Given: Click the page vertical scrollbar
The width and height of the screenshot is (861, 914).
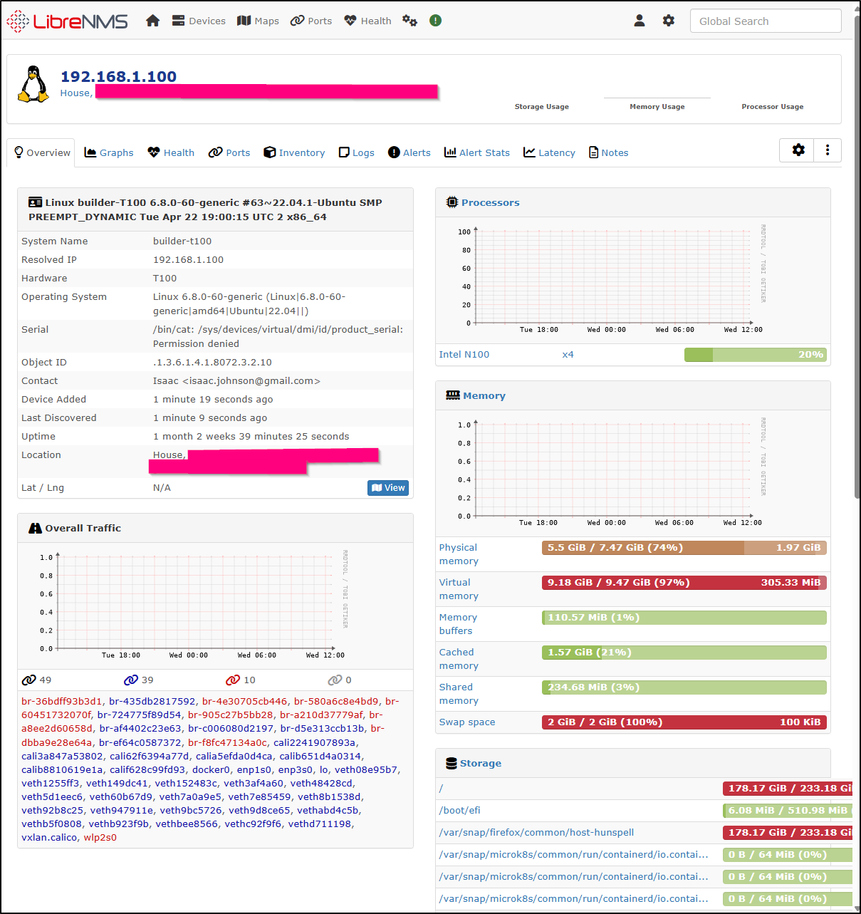Looking at the screenshot, I should coord(857,256).
